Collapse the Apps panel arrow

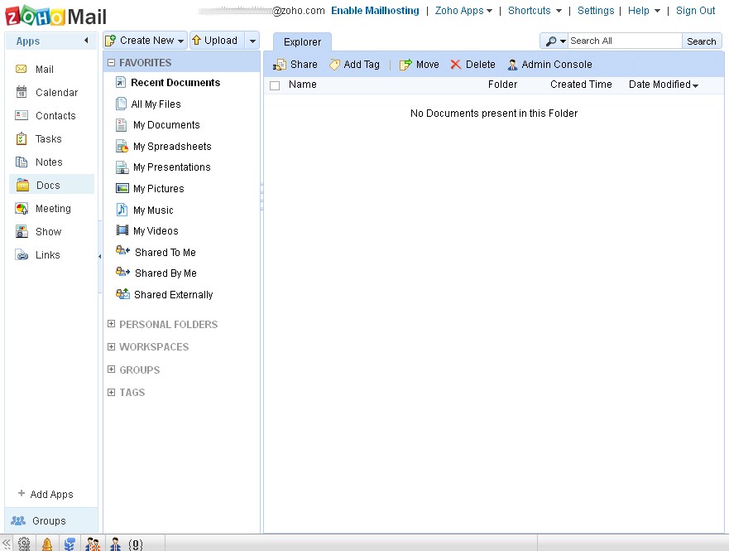pyautogui.click(x=86, y=41)
